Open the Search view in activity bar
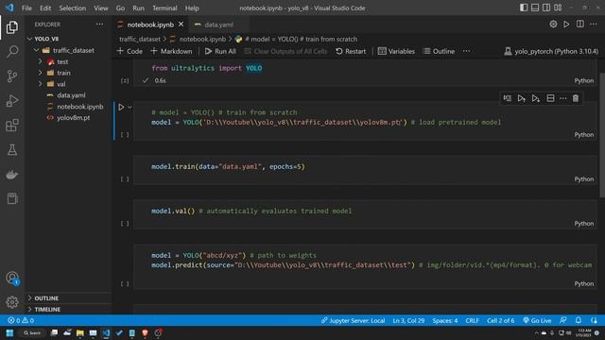The image size is (605, 340). point(12,52)
